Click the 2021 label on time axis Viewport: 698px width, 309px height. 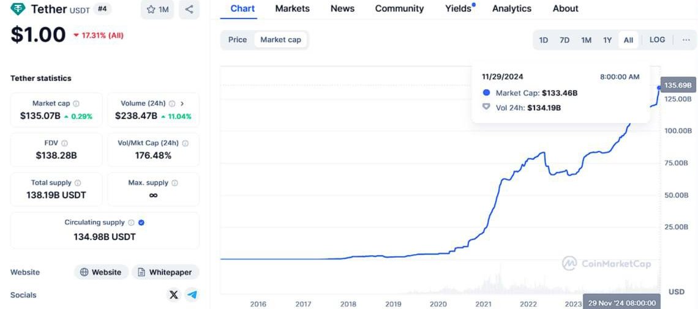[x=484, y=305]
